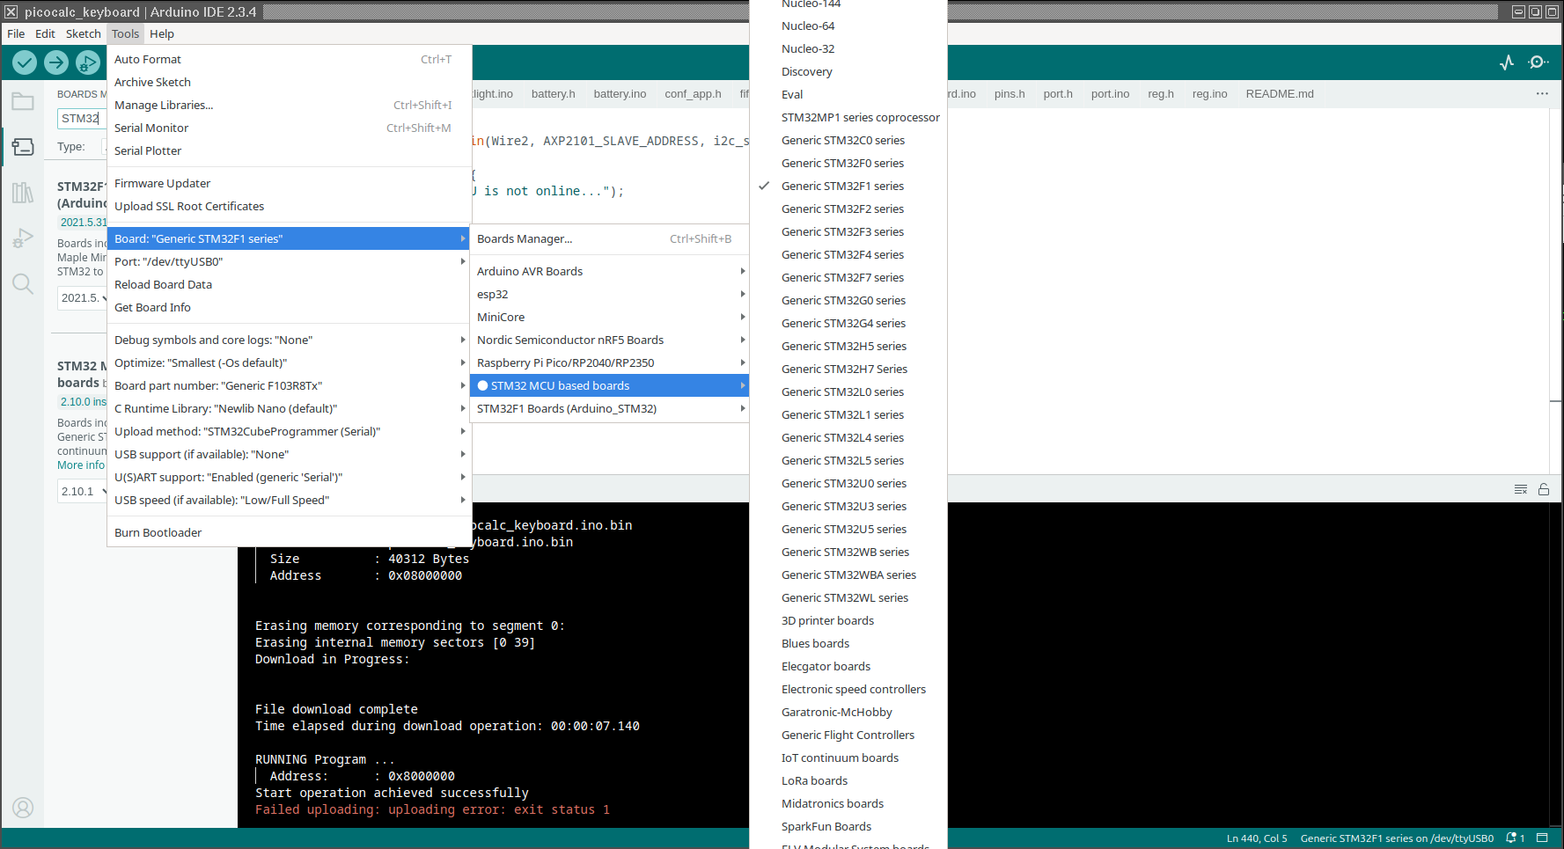The image size is (1564, 849).
Task: Switch to the README.md tab
Action: pyautogui.click(x=1279, y=94)
